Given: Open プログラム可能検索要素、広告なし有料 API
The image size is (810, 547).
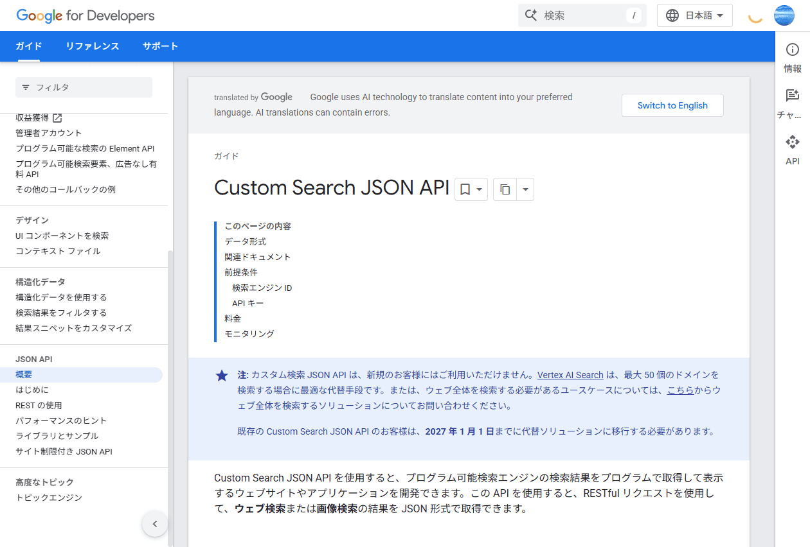Looking at the screenshot, I should [86, 169].
